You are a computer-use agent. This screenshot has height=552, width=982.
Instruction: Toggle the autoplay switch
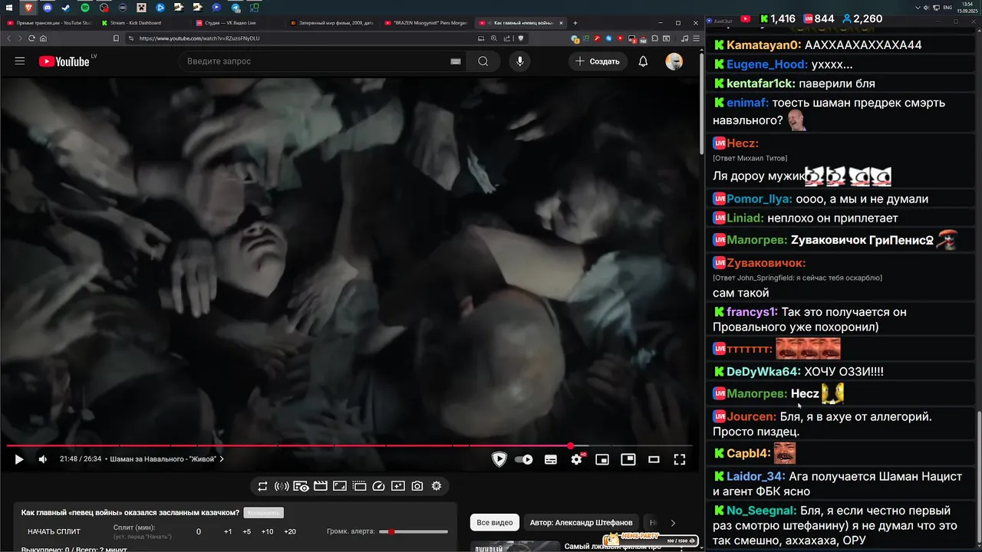(x=524, y=459)
